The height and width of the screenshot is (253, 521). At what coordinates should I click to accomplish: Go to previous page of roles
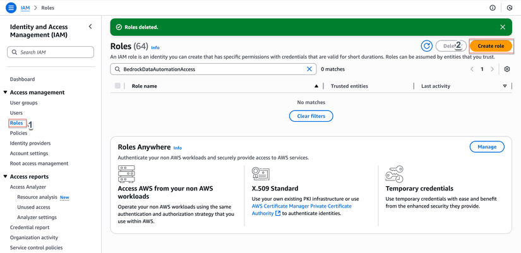(x=472, y=69)
